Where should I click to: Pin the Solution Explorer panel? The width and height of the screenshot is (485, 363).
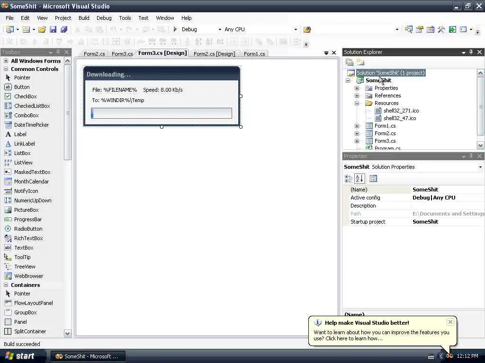click(471, 52)
